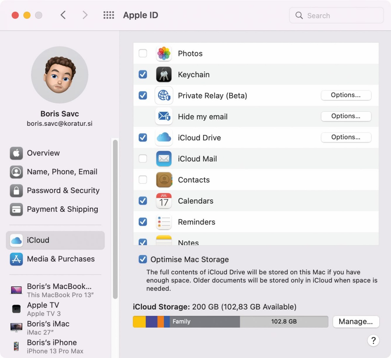Click the iCloud sidebar cloud icon
Screen dimensions: 391x358
[16, 240]
